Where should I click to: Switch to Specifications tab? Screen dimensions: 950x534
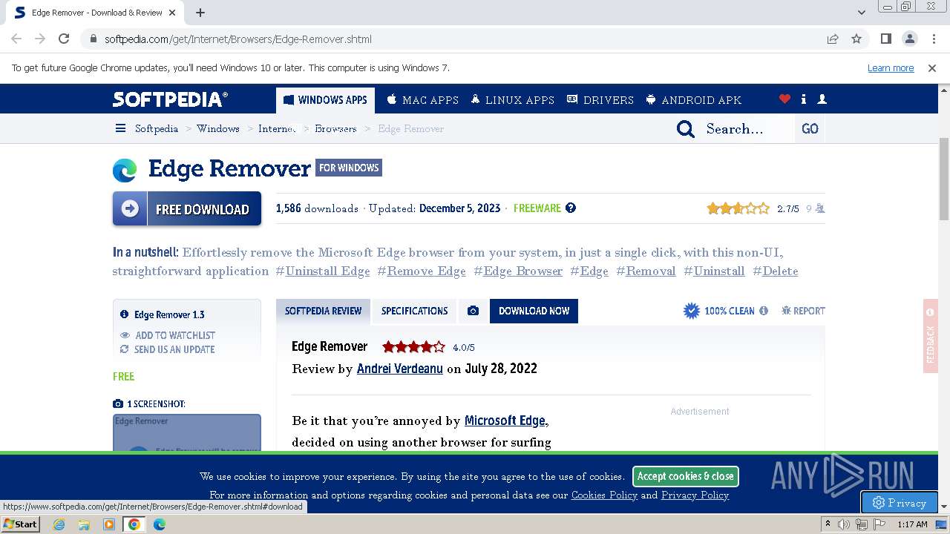tap(414, 311)
